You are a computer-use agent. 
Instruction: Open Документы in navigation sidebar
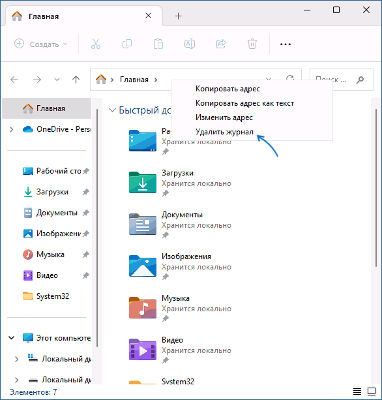[50, 213]
